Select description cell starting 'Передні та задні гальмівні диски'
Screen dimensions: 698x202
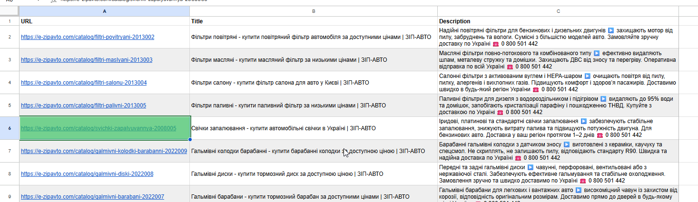(x=558, y=174)
